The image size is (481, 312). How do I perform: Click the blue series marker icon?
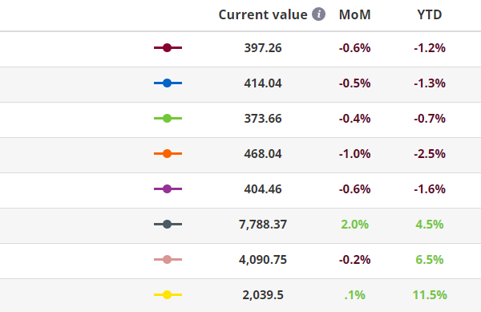click(168, 83)
